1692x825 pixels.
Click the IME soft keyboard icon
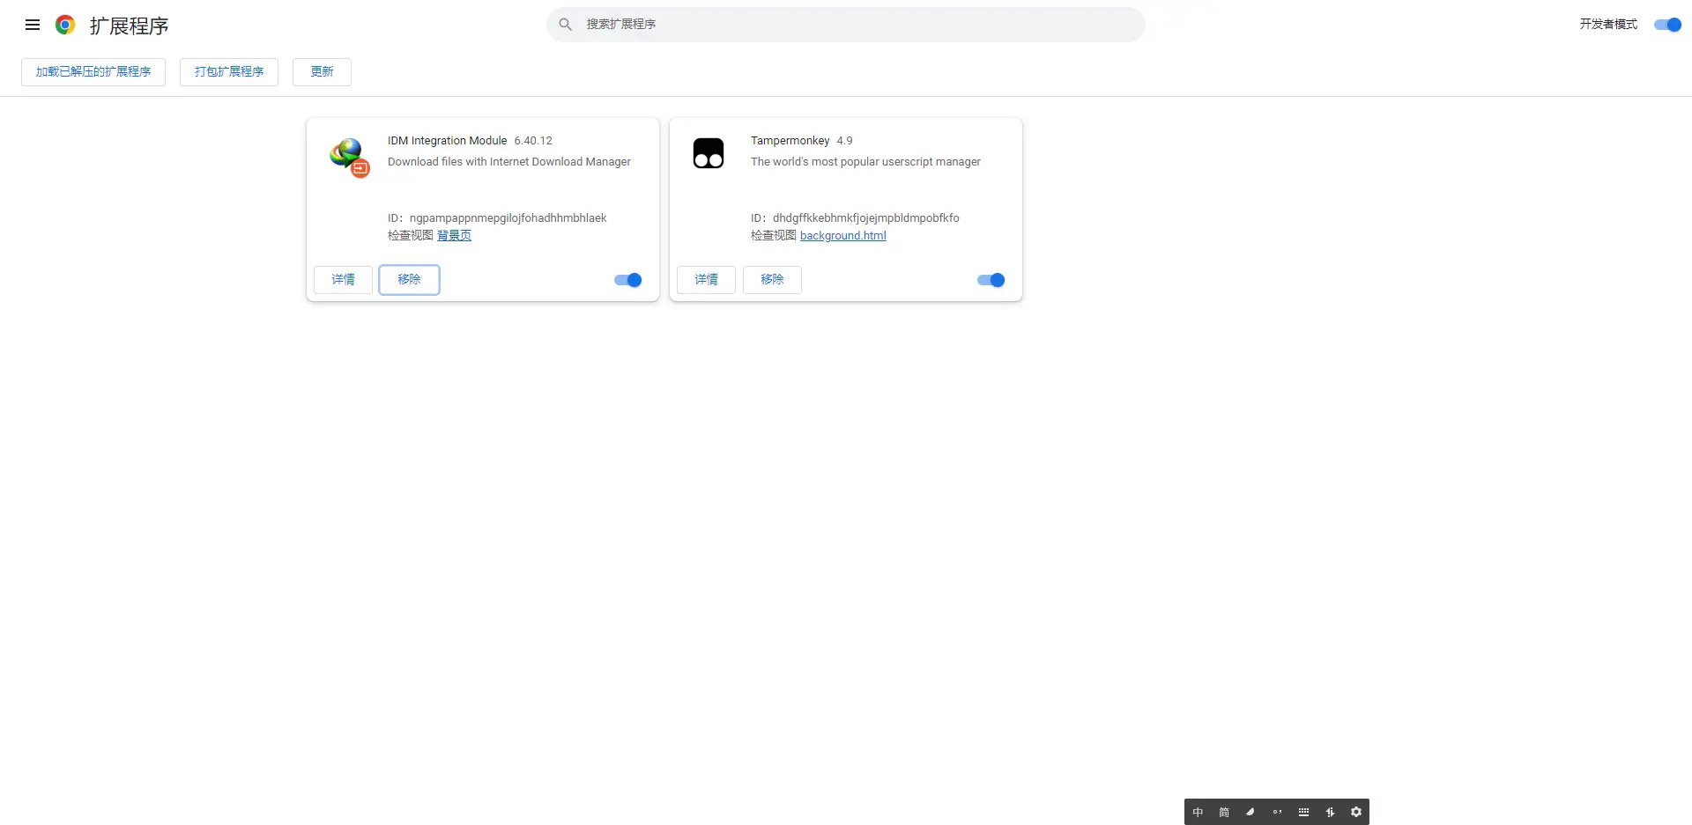pos(1303,812)
